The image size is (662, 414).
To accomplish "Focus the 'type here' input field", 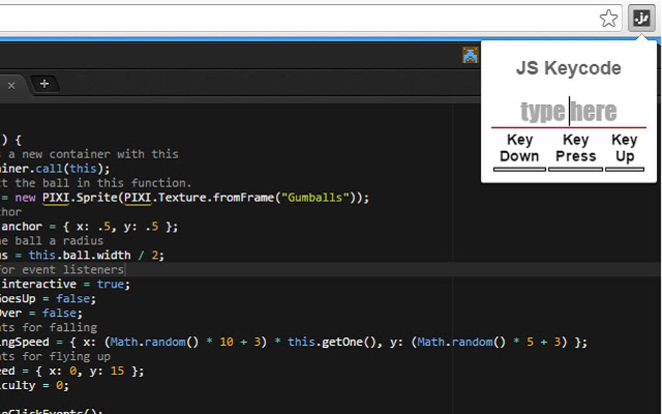I will coord(569,112).
